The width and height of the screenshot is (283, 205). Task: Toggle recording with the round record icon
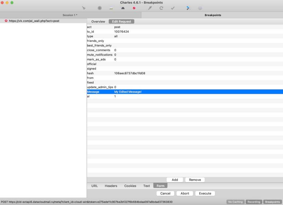[x=100, y=8]
